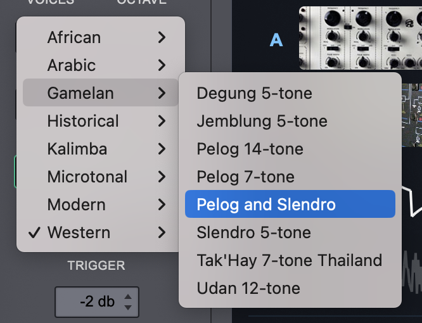Select the checked Western category
The width and height of the screenshot is (422, 323).
(100, 232)
